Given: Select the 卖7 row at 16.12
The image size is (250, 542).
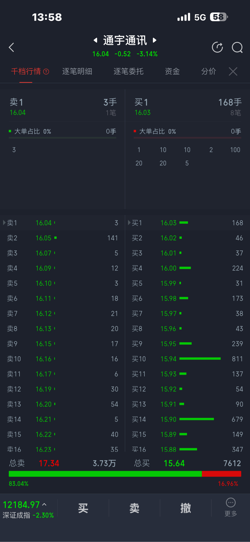Looking at the screenshot, I should [62, 313].
